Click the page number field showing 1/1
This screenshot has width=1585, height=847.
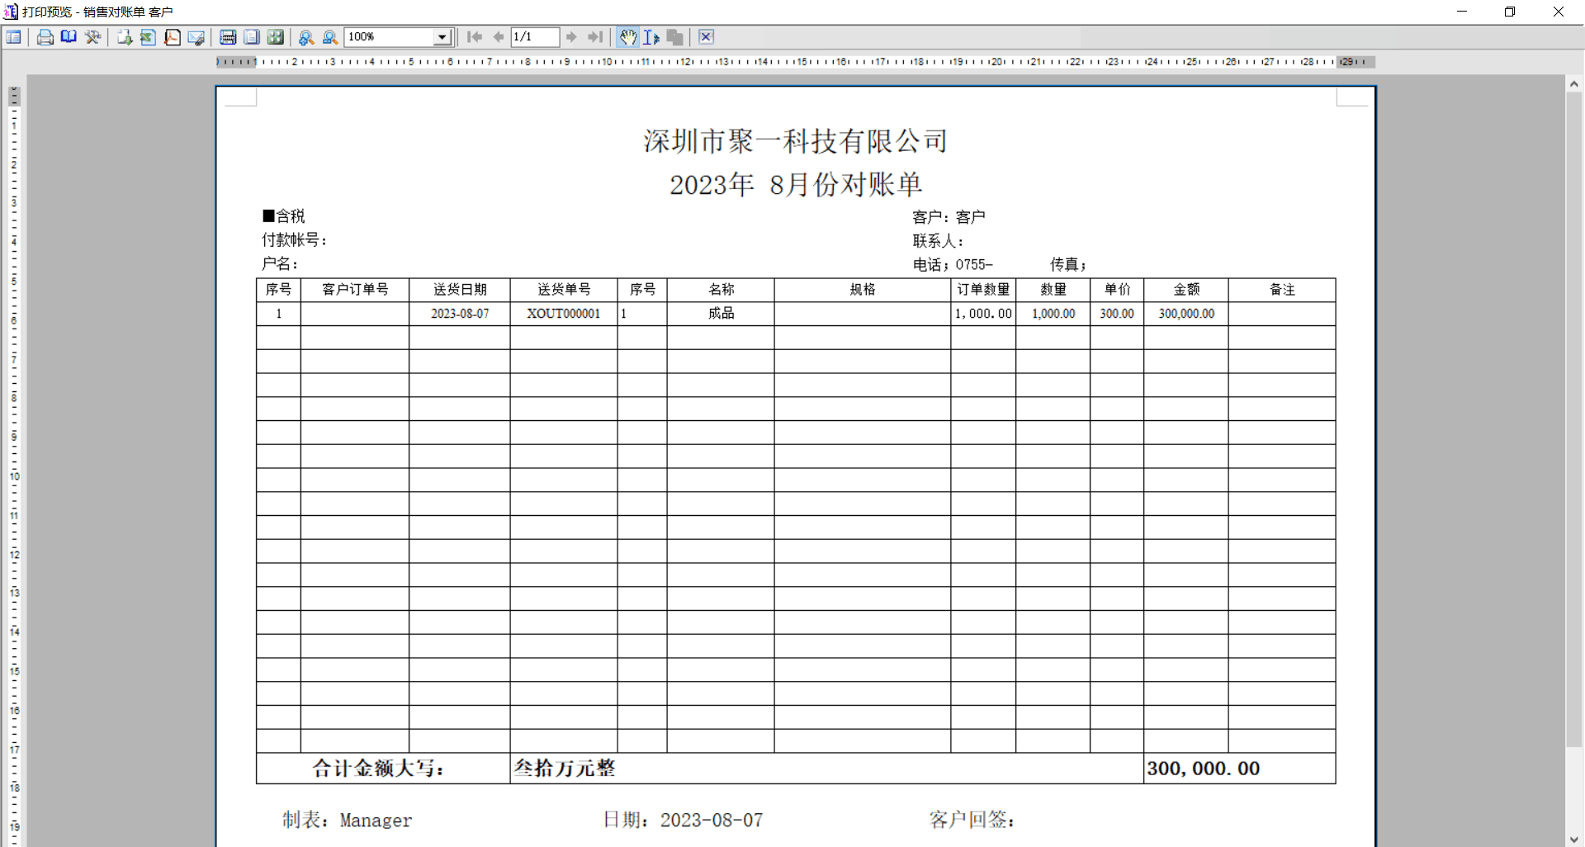click(x=534, y=37)
